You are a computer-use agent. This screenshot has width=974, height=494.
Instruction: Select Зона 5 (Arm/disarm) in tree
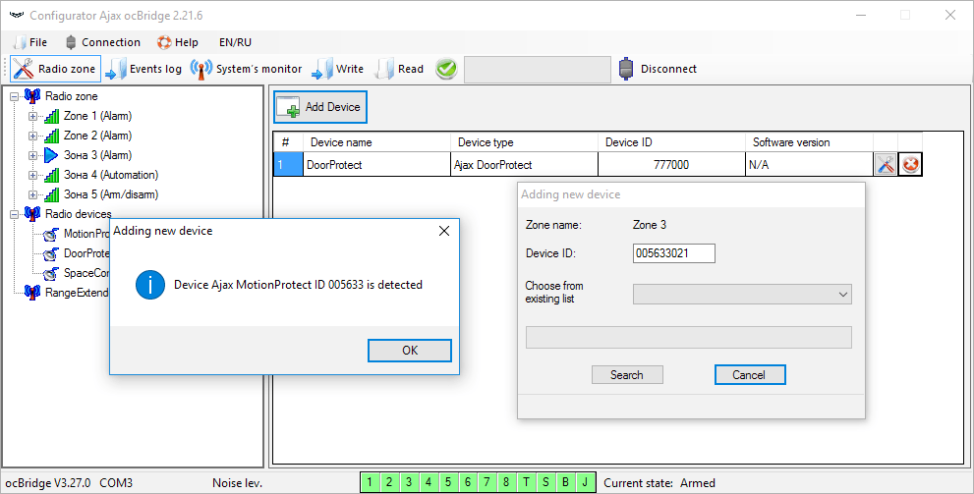(x=111, y=194)
